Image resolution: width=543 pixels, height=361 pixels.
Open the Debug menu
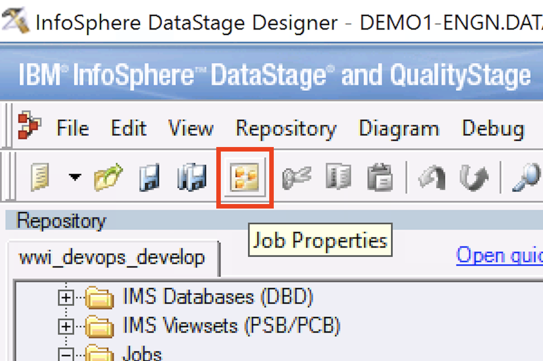click(493, 128)
